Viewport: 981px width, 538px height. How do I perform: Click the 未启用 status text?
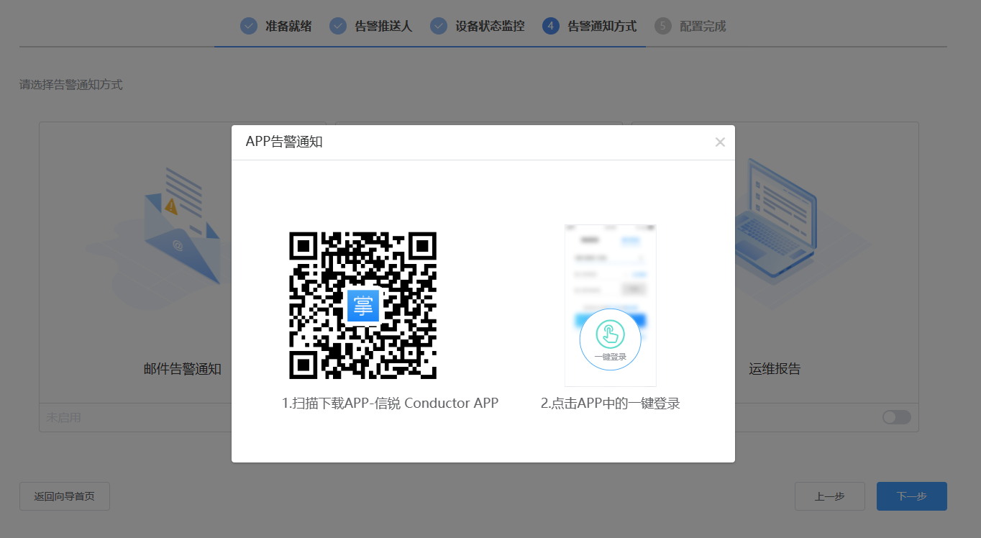coord(64,417)
